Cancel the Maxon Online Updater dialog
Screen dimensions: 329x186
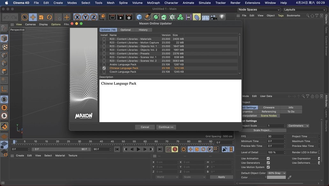click(x=145, y=127)
